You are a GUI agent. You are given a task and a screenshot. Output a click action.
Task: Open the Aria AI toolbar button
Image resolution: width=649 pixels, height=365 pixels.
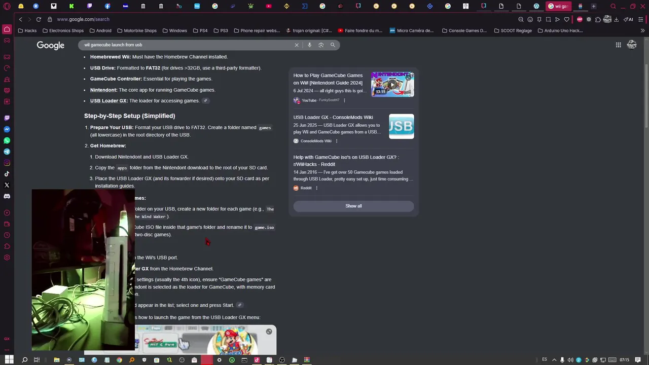[x=629, y=19]
